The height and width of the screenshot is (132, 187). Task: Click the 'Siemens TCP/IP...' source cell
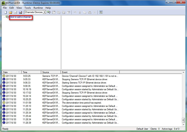(51, 76)
